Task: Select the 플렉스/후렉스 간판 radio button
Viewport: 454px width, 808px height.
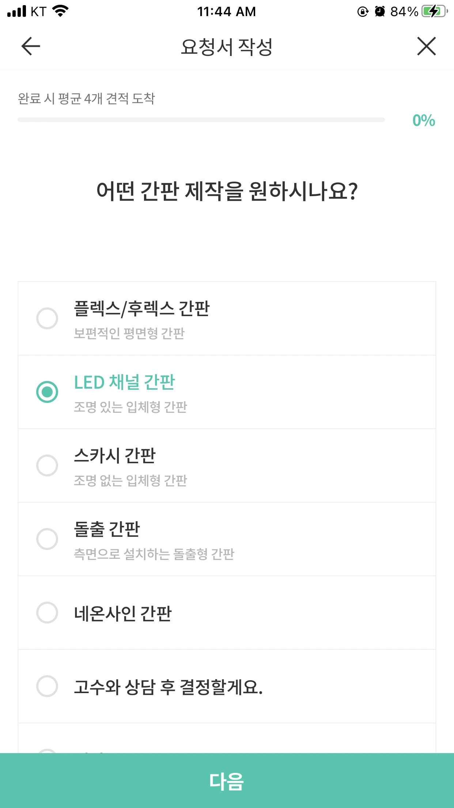Action: (x=47, y=318)
